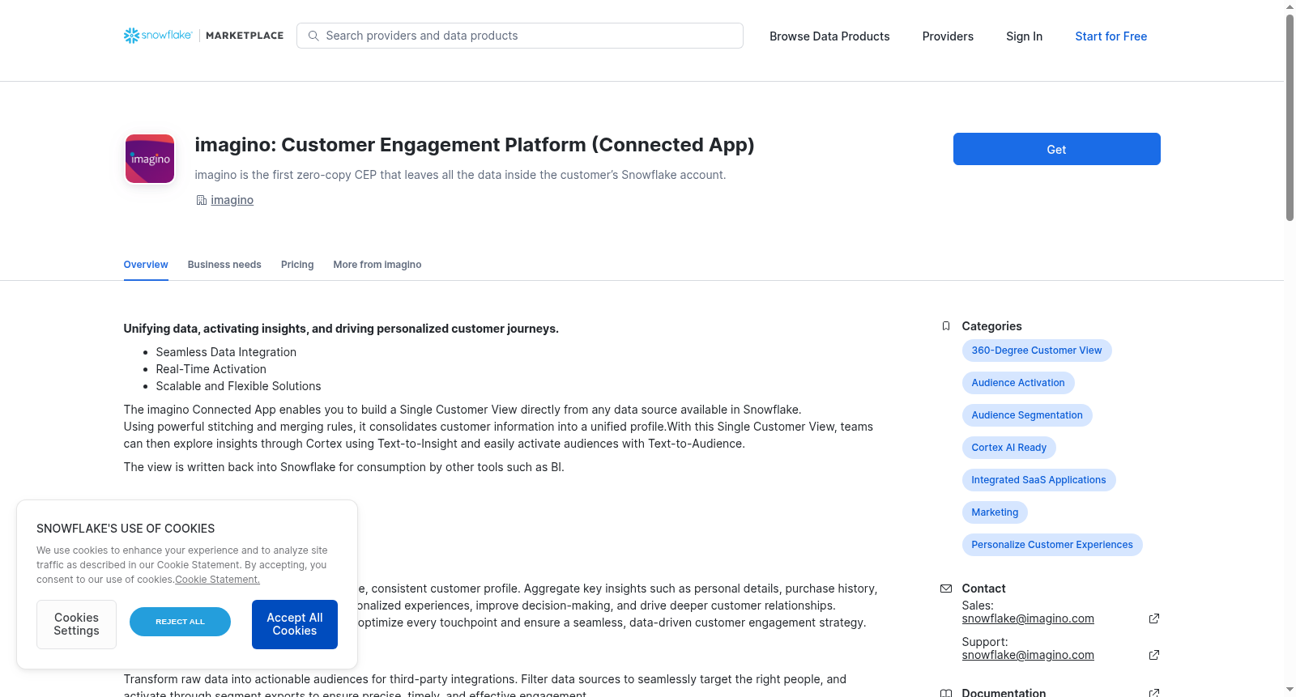Image resolution: width=1296 pixels, height=697 pixels.
Task: Open the Cookie Statement link
Action: 217,580
